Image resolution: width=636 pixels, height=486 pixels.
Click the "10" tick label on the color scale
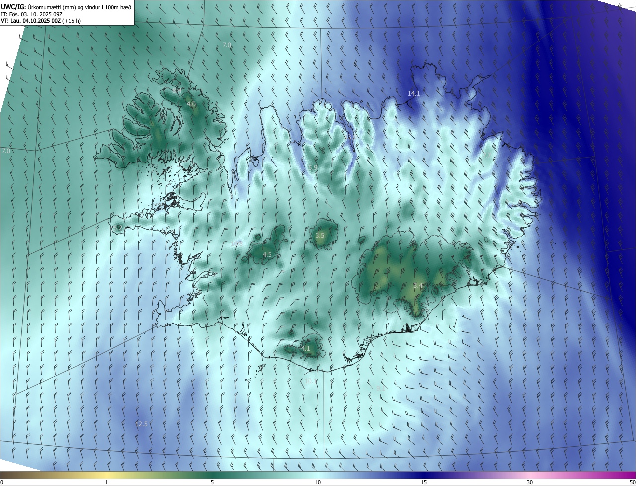click(x=318, y=482)
